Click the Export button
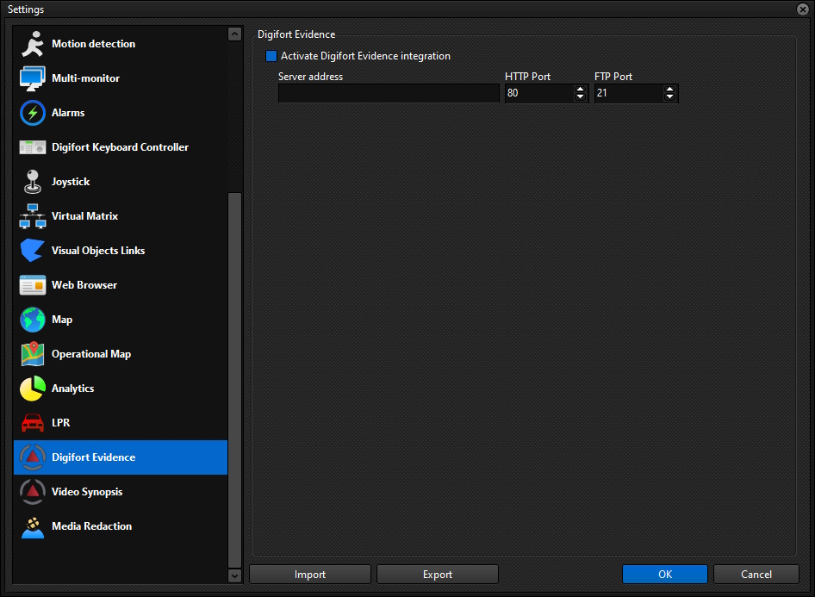815x597 pixels. pos(438,575)
